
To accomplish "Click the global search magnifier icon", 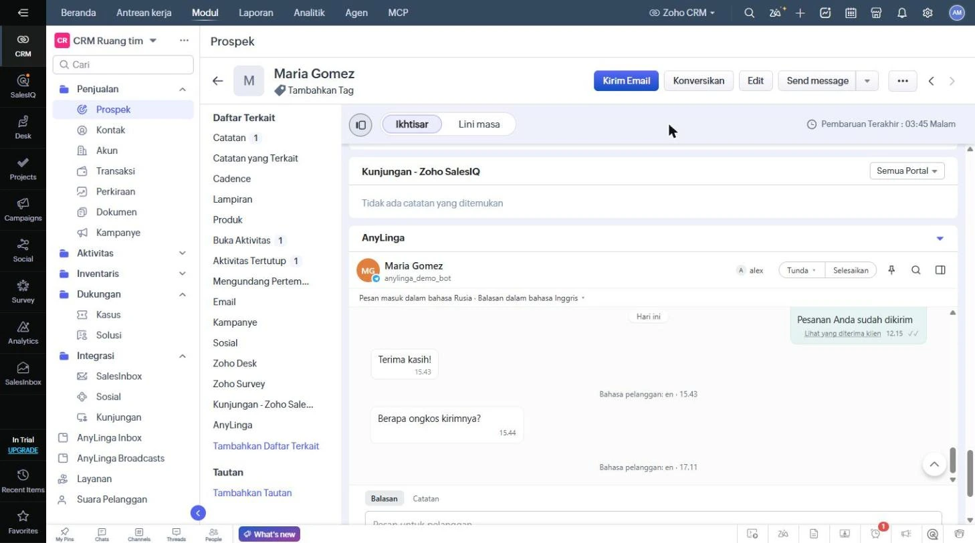I will coord(750,13).
